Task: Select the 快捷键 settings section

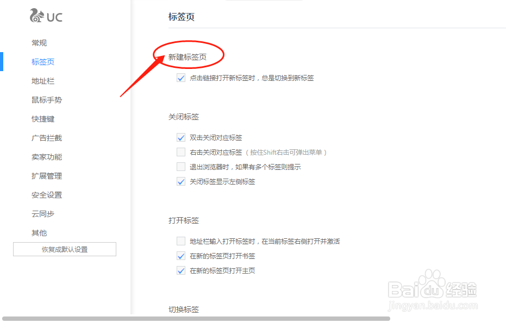Action: click(42, 119)
